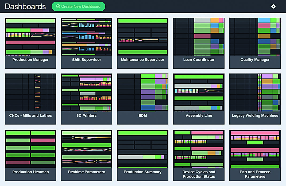Select the Production Summary dashboard tile

143,155
